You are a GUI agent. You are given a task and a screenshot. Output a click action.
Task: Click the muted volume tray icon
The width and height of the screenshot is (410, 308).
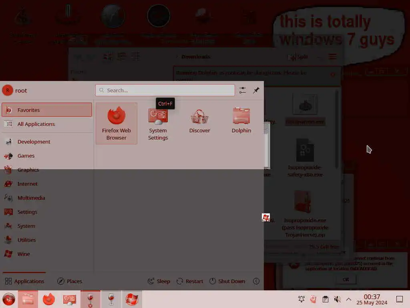click(337, 299)
